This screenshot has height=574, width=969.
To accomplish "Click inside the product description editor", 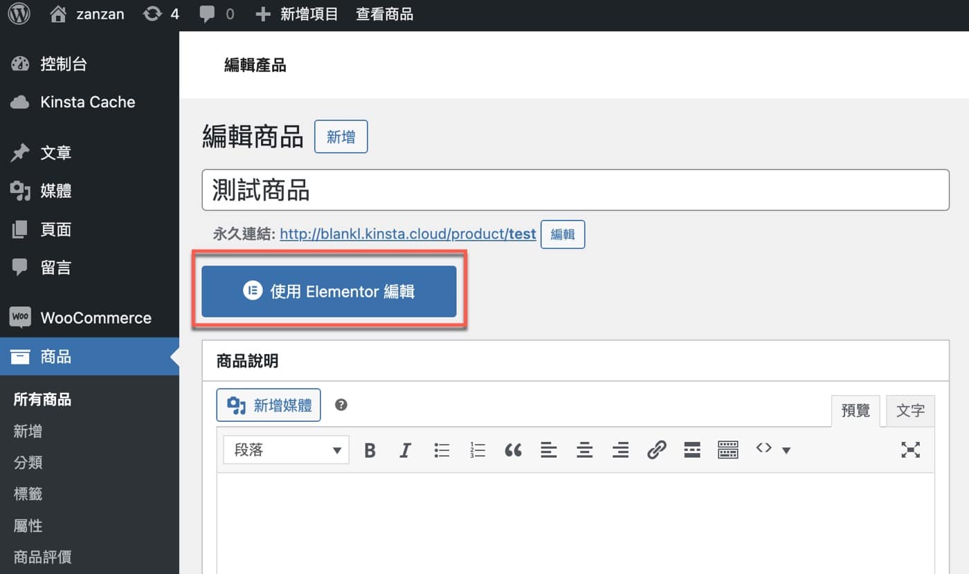I will click(575, 524).
